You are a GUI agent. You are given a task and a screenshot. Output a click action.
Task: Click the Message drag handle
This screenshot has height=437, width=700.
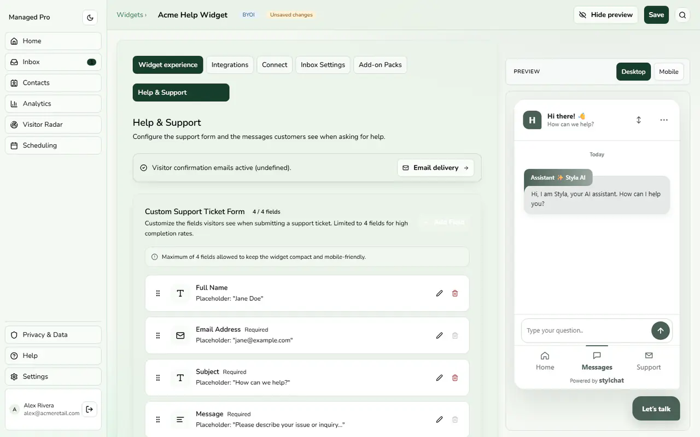coord(158,420)
